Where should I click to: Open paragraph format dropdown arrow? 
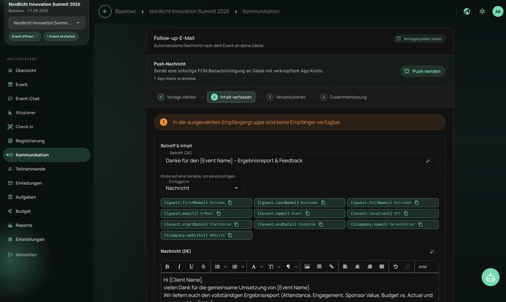(x=296, y=267)
